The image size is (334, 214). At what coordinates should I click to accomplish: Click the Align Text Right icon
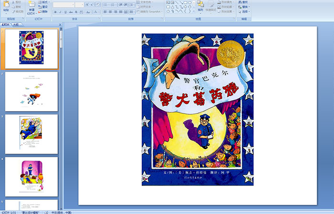(x=115, y=12)
